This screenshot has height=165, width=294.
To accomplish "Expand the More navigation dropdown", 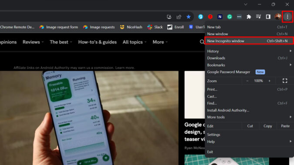I will tap(160, 42).
